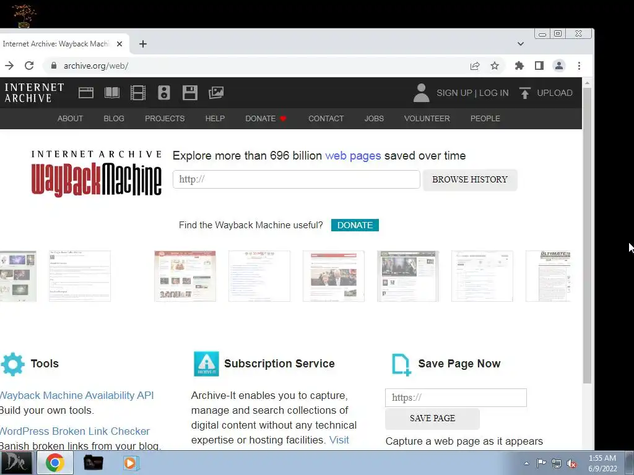Click the SAVE PAGE button
This screenshot has width=634, height=475.
coord(432,419)
